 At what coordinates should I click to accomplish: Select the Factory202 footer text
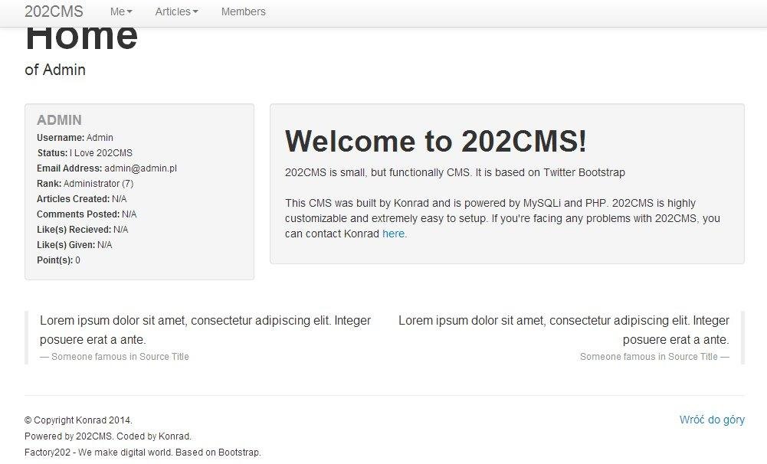(141, 452)
